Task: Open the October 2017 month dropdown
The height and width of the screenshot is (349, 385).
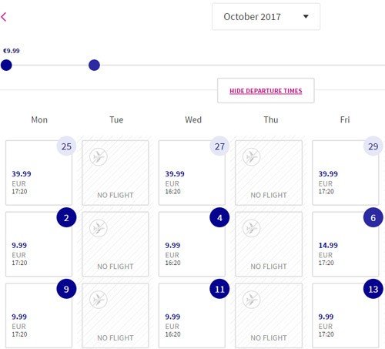Action: point(266,17)
